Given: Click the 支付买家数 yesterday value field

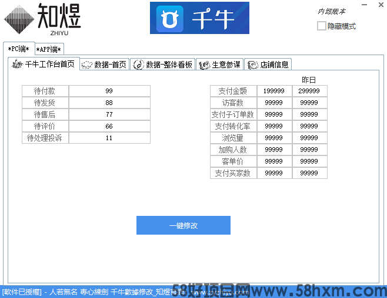Looking at the screenshot, I should [309, 173].
